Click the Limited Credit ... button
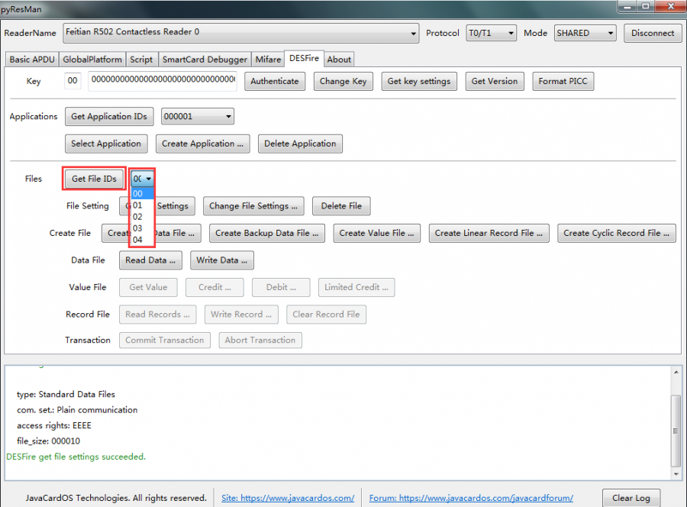This screenshot has width=687, height=507. tap(356, 287)
